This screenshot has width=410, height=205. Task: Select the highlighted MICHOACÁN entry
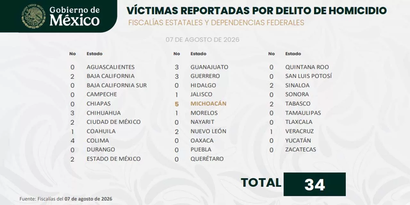208,103
